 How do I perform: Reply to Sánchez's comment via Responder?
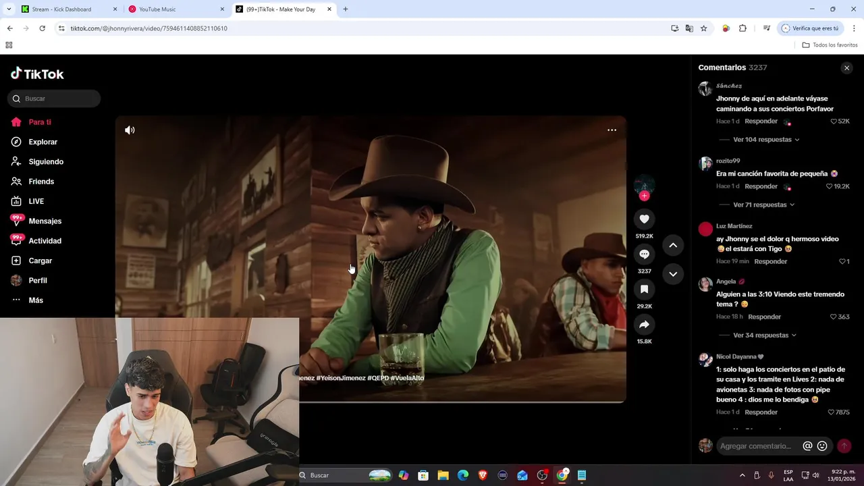(761, 122)
